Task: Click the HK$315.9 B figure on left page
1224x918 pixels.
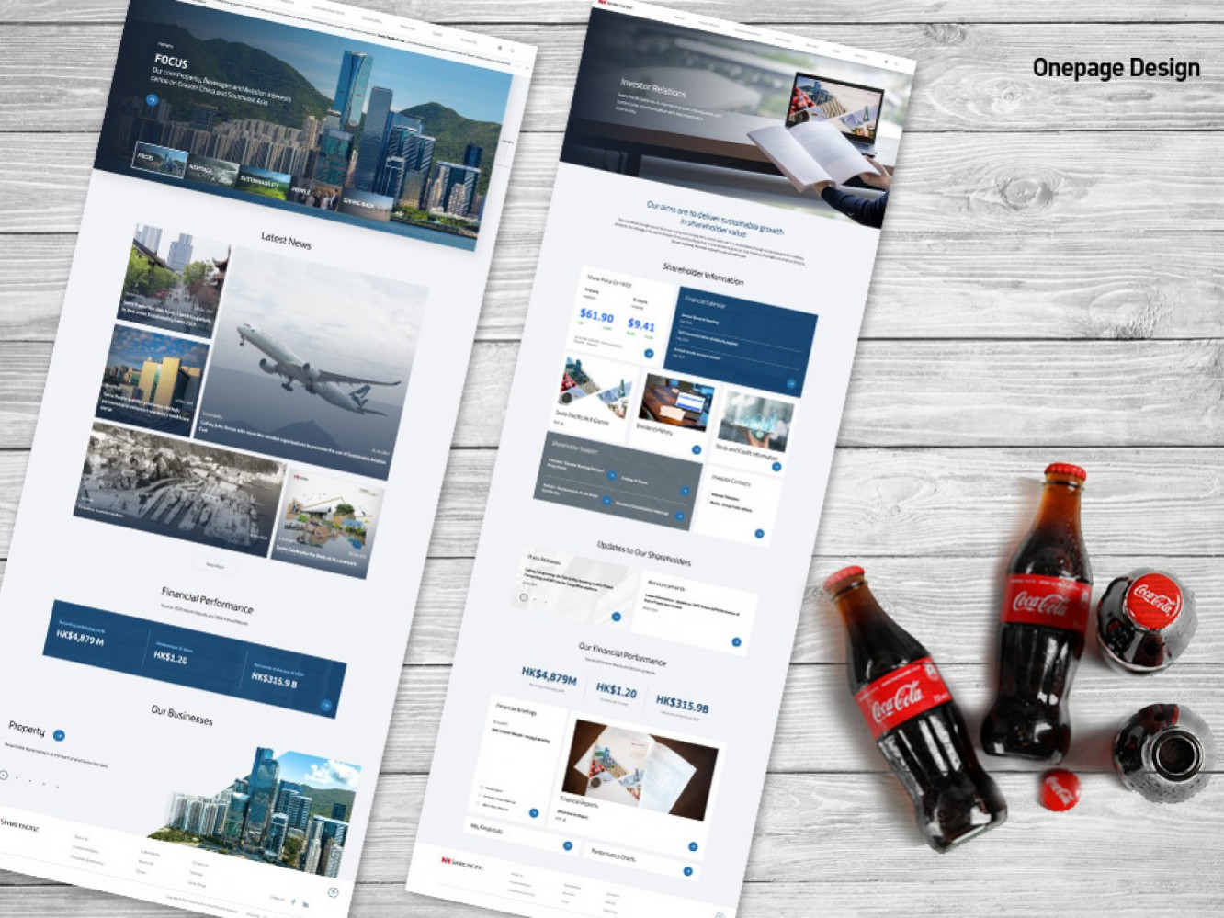Action: pos(274,681)
